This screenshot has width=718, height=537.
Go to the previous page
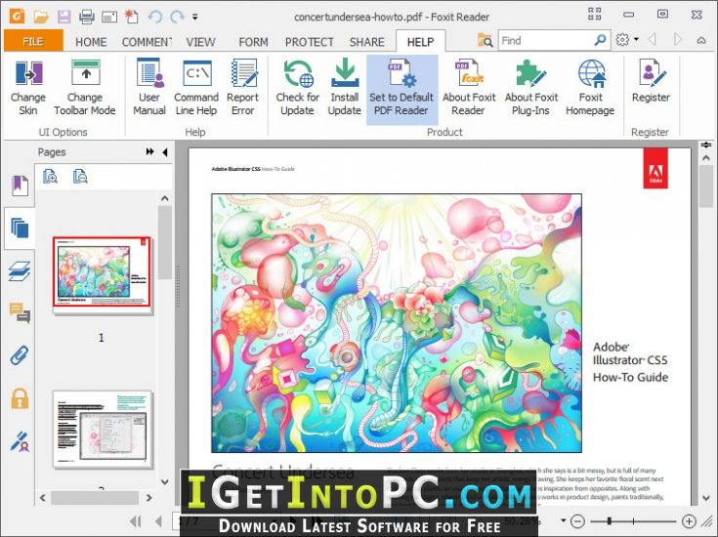(159, 521)
